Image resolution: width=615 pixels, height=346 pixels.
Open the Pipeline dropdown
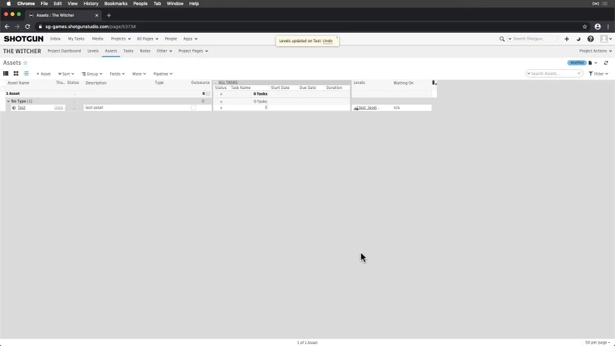point(163,74)
